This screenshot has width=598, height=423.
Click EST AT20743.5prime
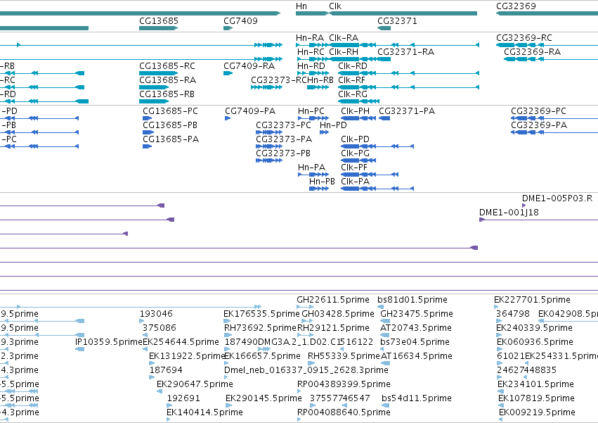coord(416,328)
